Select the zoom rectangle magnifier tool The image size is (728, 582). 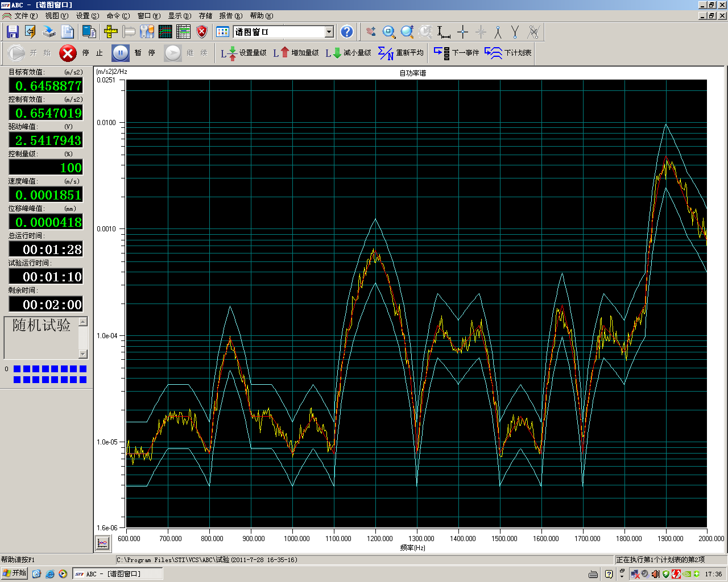(389, 32)
